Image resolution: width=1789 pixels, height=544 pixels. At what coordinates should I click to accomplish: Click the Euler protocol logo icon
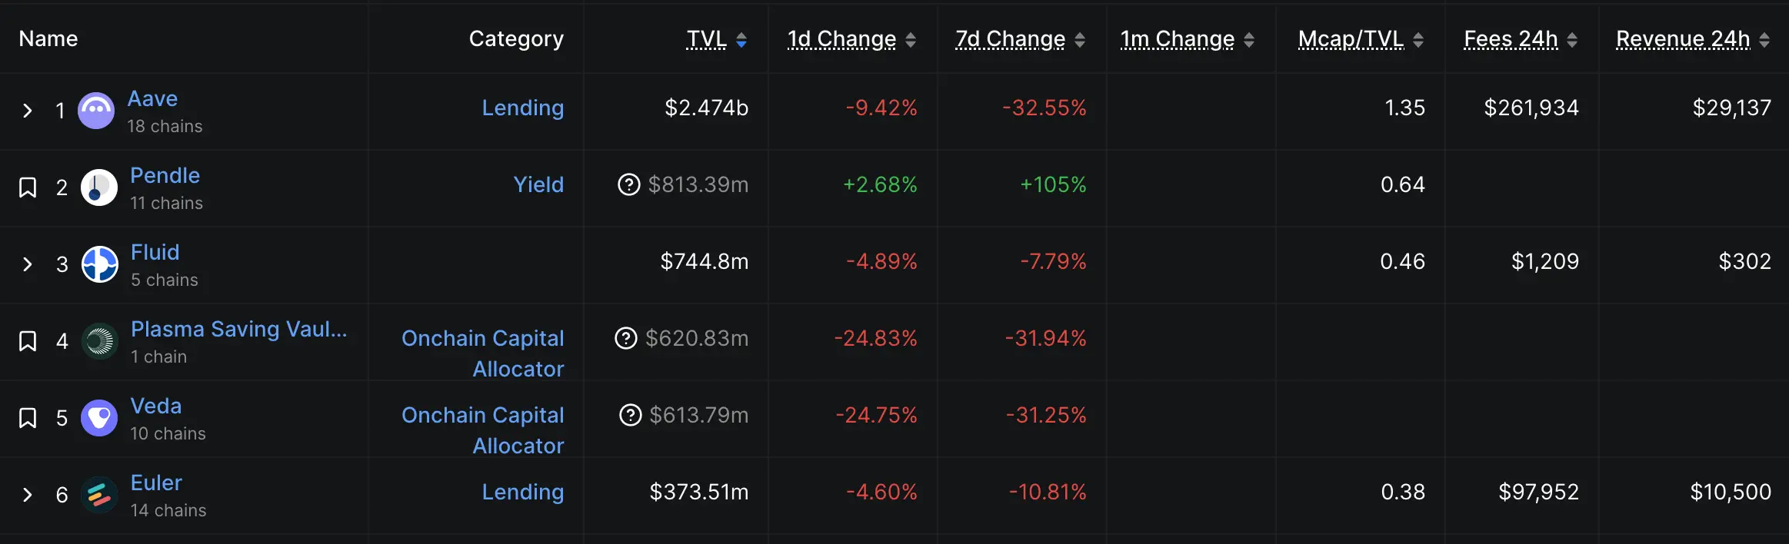pyautogui.click(x=99, y=495)
